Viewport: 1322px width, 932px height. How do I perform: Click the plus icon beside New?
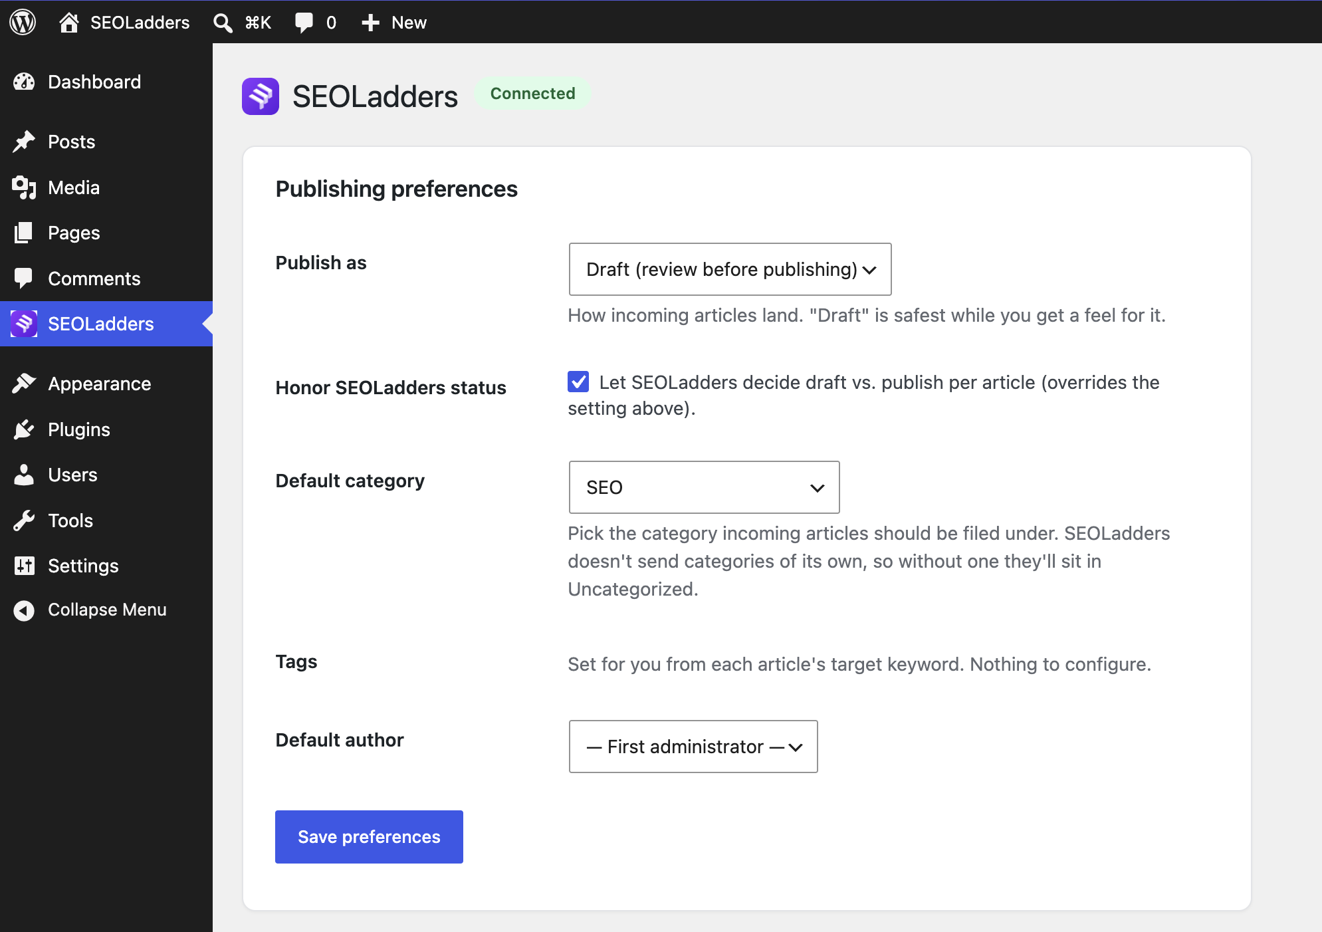pos(370,23)
